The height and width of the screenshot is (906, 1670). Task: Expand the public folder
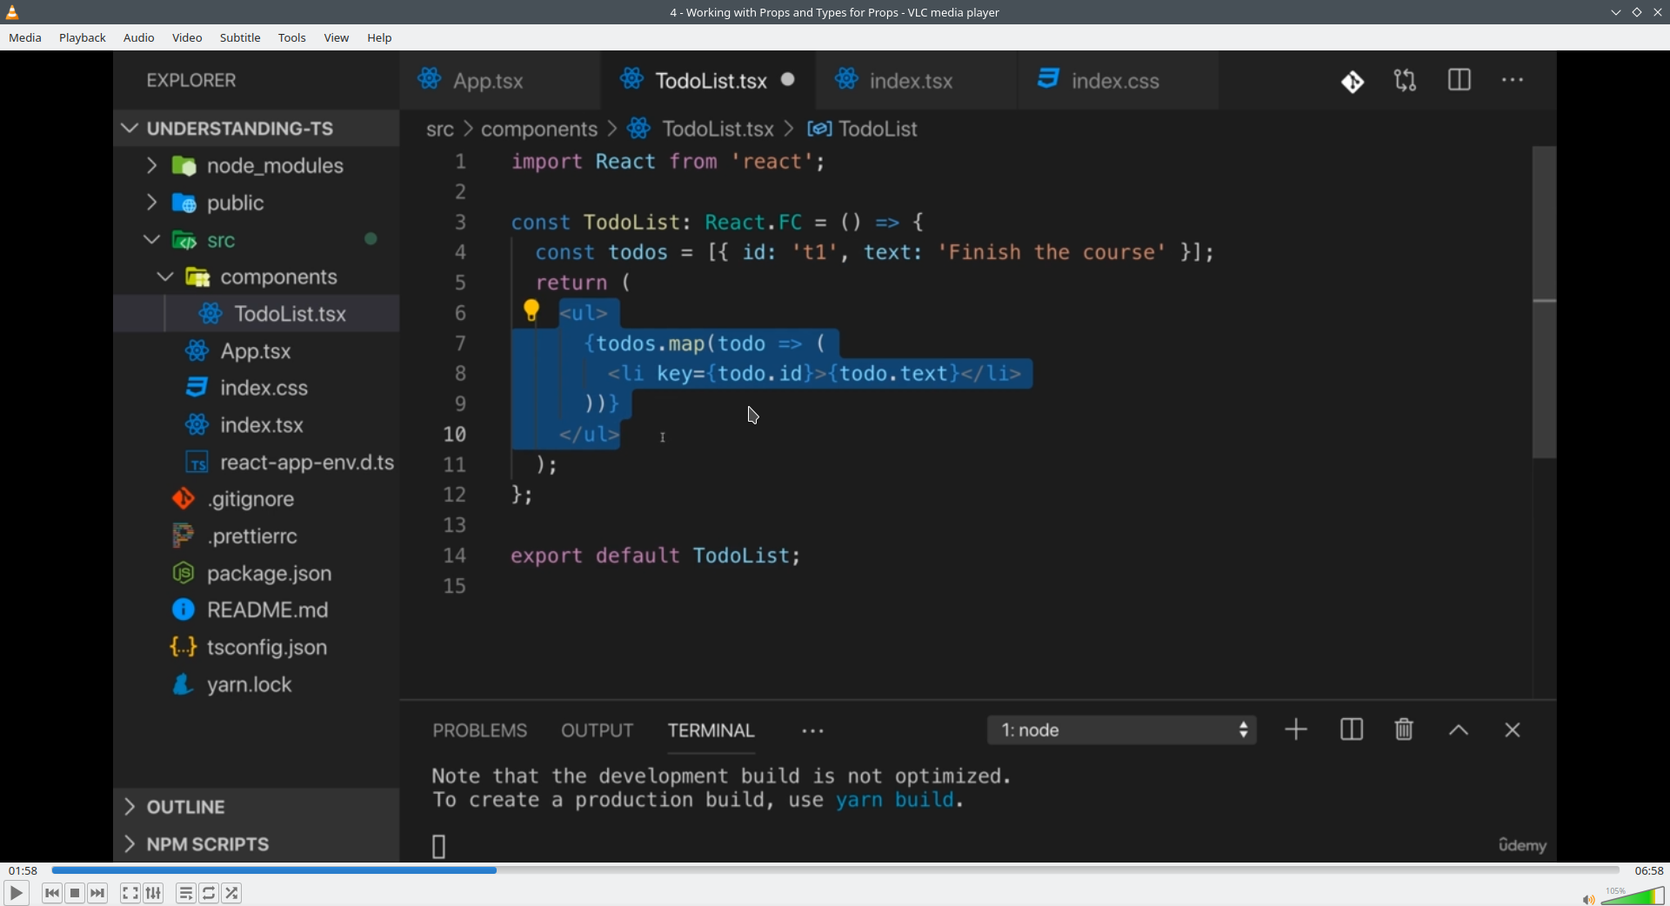tap(151, 203)
